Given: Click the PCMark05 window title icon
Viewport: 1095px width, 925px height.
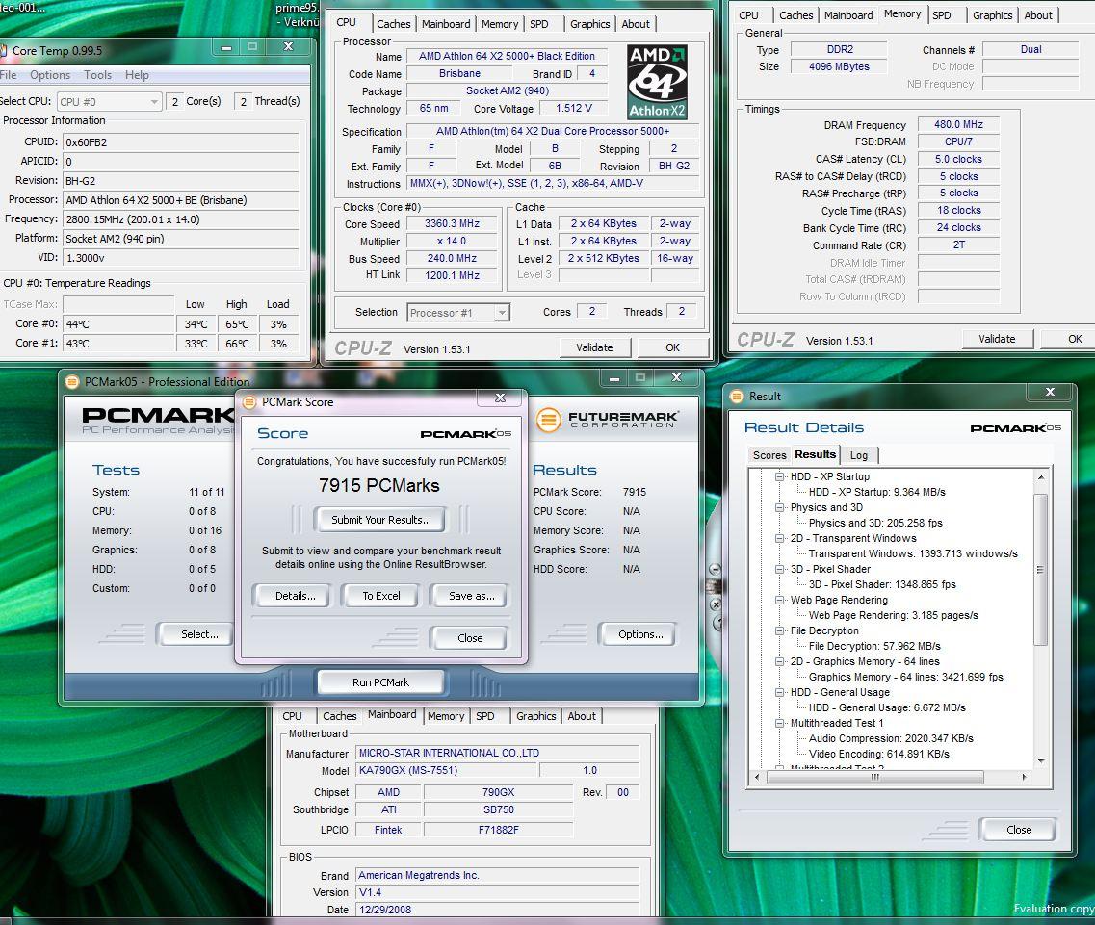Looking at the screenshot, I should (x=72, y=381).
